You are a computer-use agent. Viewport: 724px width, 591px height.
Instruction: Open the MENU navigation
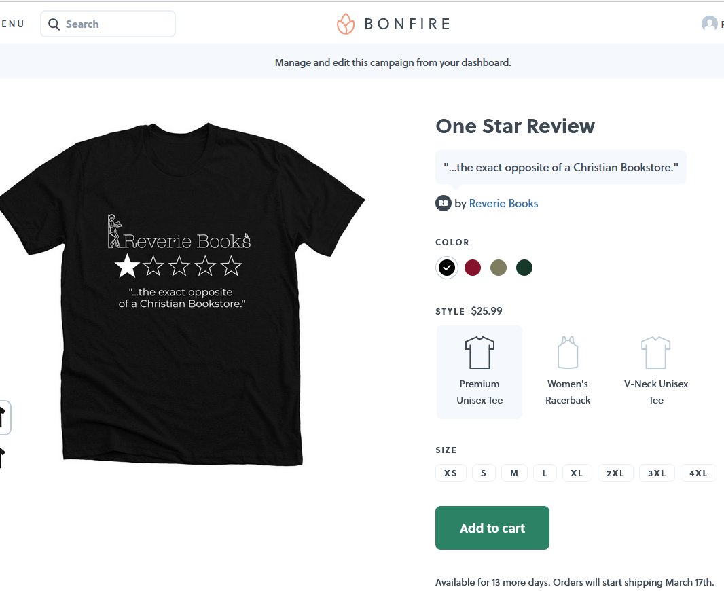(x=12, y=23)
